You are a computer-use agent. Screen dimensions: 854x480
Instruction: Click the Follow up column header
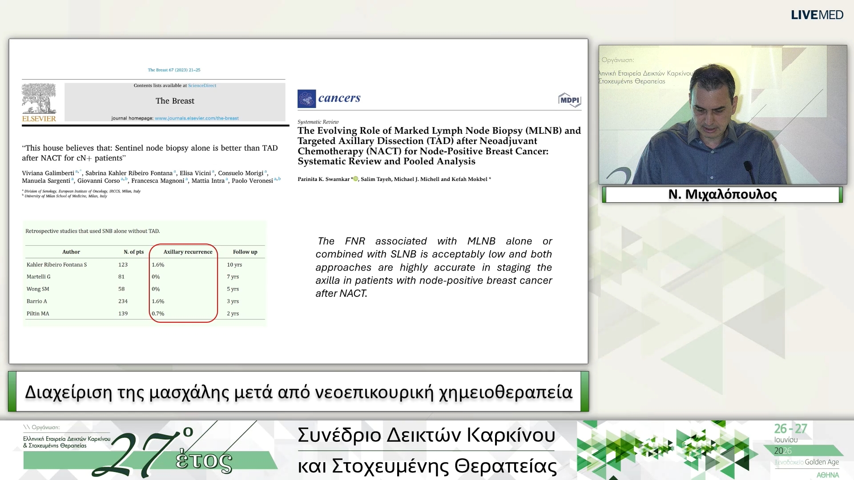[245, 252]
